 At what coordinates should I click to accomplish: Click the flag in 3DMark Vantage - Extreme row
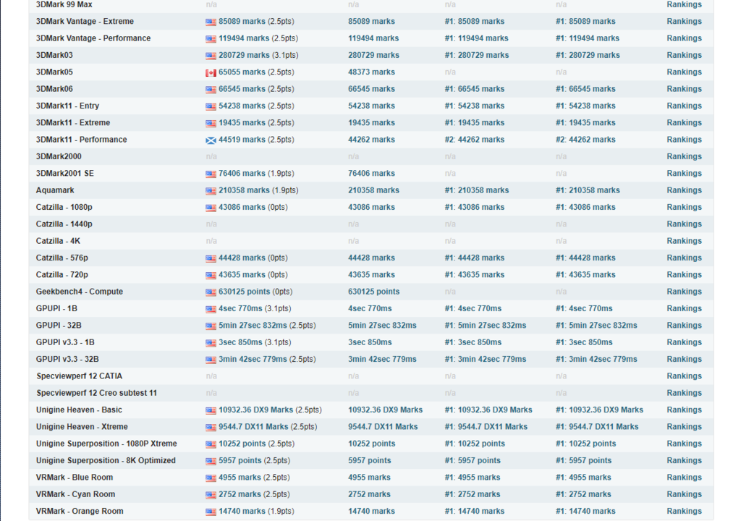coord(211,22)
